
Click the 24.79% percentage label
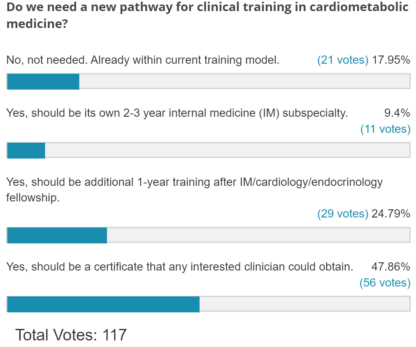[391, 214]
